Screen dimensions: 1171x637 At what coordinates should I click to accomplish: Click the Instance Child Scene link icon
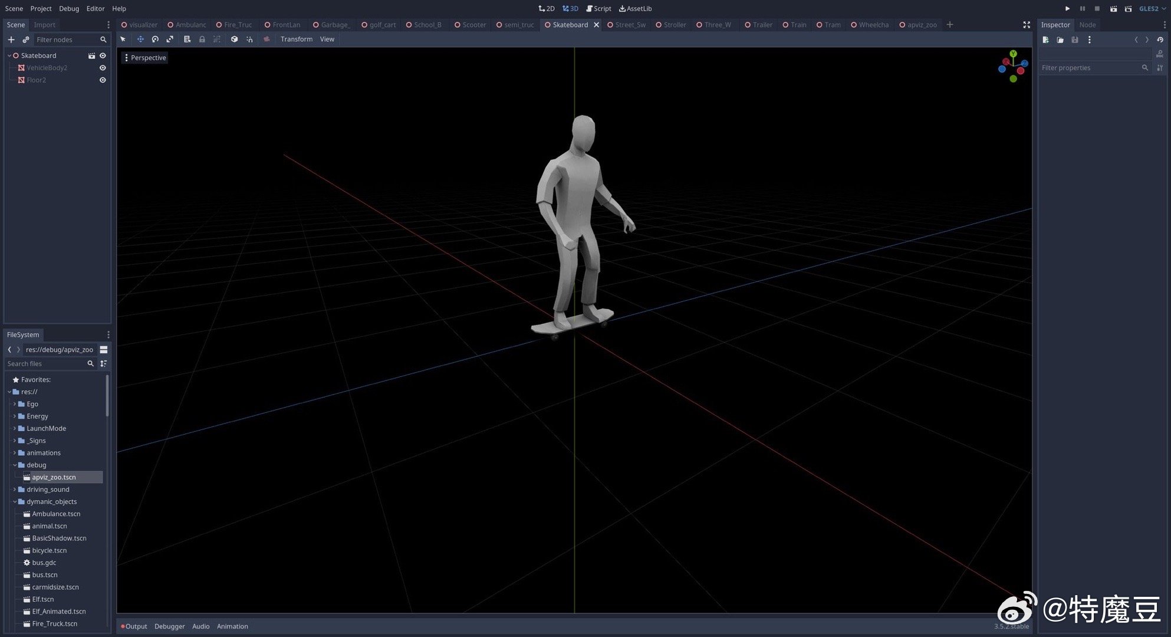click(25, 40)
